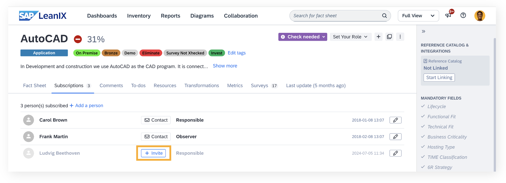Viewport: 506px width, 183px height.
Task: Click the Technical Fit mandatory field
Action: pyautogui.click(x=440, y=127)
